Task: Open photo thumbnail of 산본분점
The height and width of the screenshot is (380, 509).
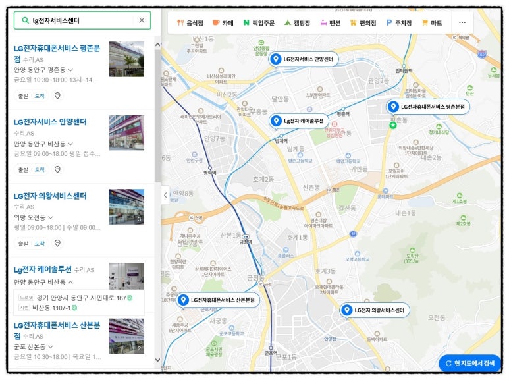Action: 126,336
